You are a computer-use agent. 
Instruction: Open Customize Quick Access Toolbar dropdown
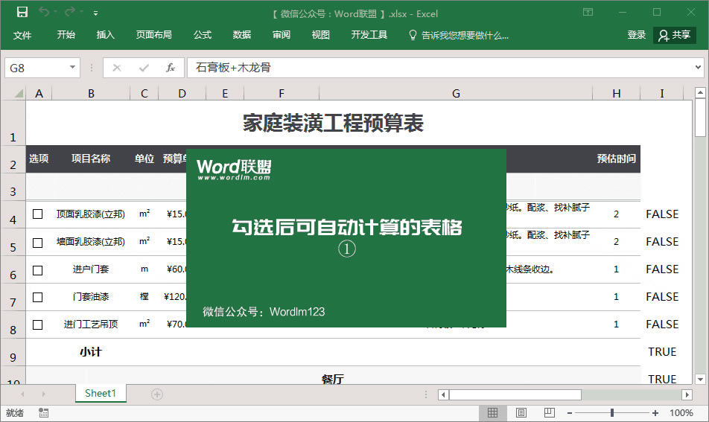[95, 13]
